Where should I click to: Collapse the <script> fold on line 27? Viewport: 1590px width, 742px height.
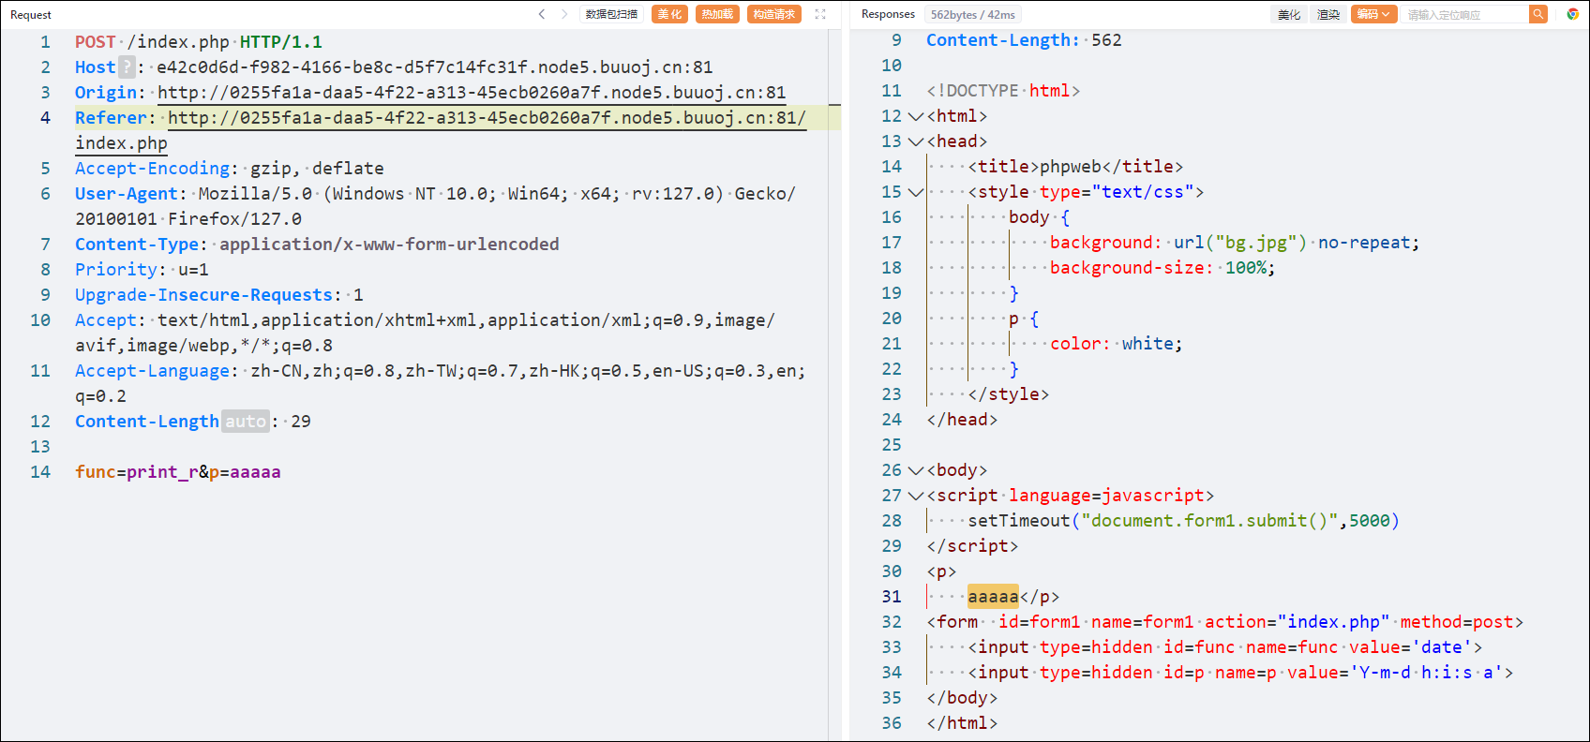[x=916, y=496]
